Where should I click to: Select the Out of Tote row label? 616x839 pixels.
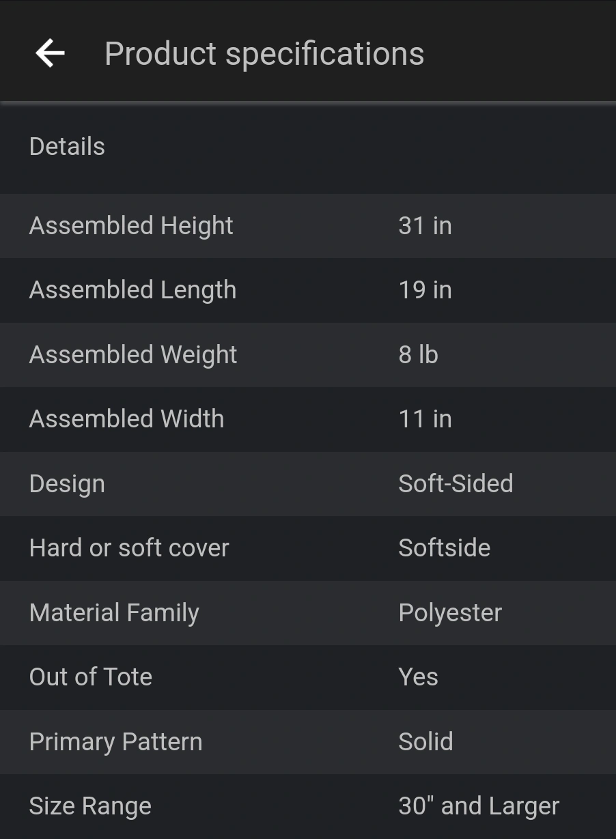point(91,677)
